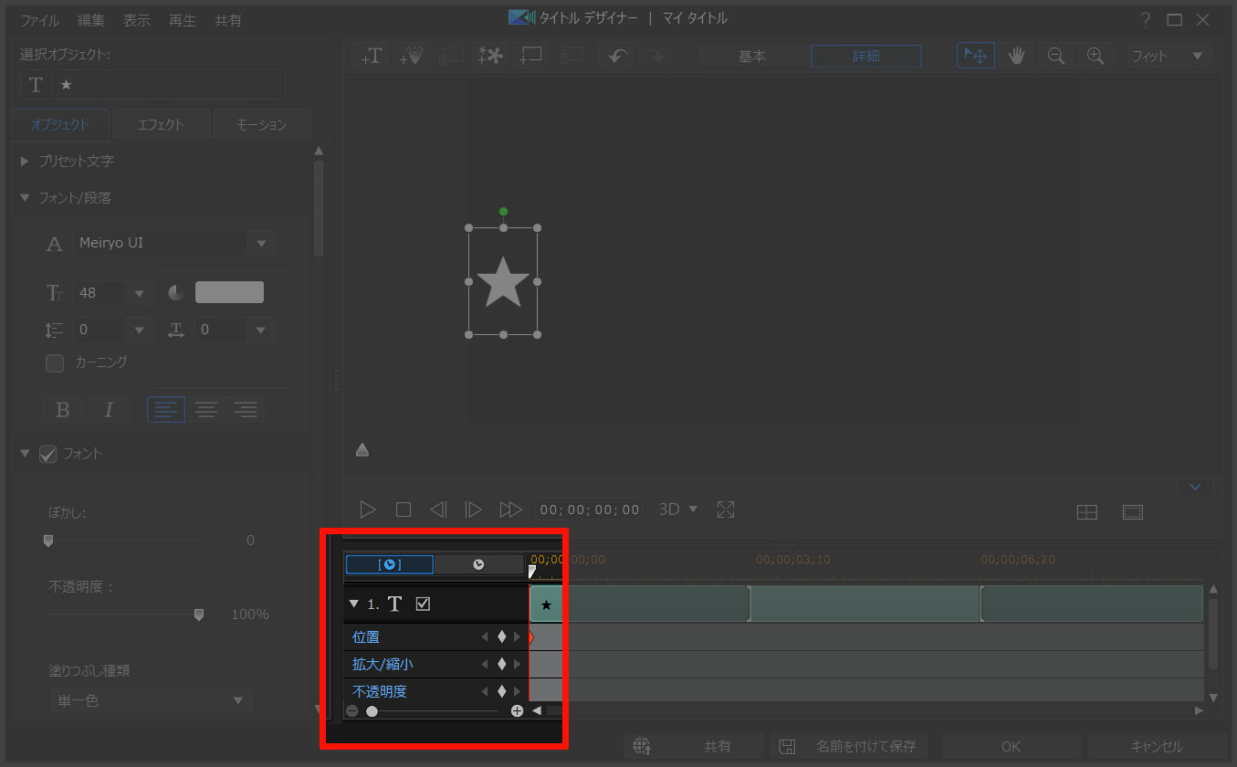Enable the カーニング checkbox

(56, 363)
